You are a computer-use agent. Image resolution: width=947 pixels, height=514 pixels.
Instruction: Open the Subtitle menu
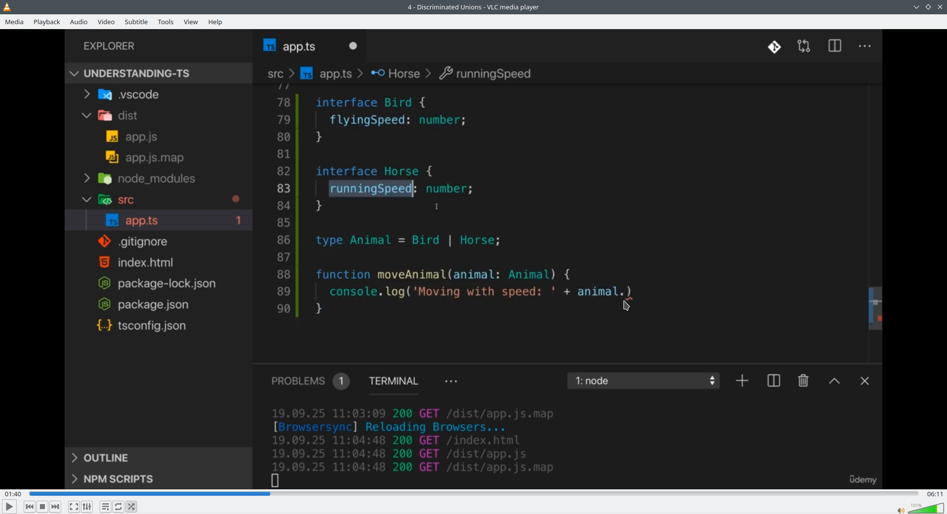point(136,22)
